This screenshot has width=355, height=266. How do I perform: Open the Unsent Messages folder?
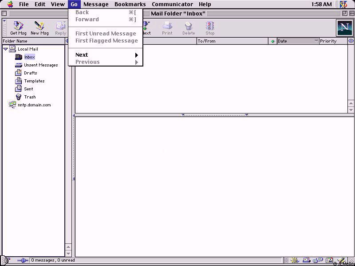pyautogui.click(x=40, y=65)
